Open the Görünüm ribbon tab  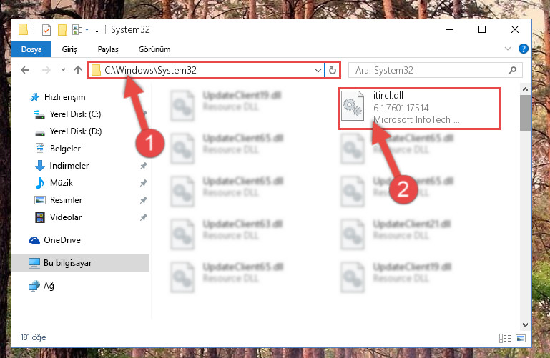154,49
